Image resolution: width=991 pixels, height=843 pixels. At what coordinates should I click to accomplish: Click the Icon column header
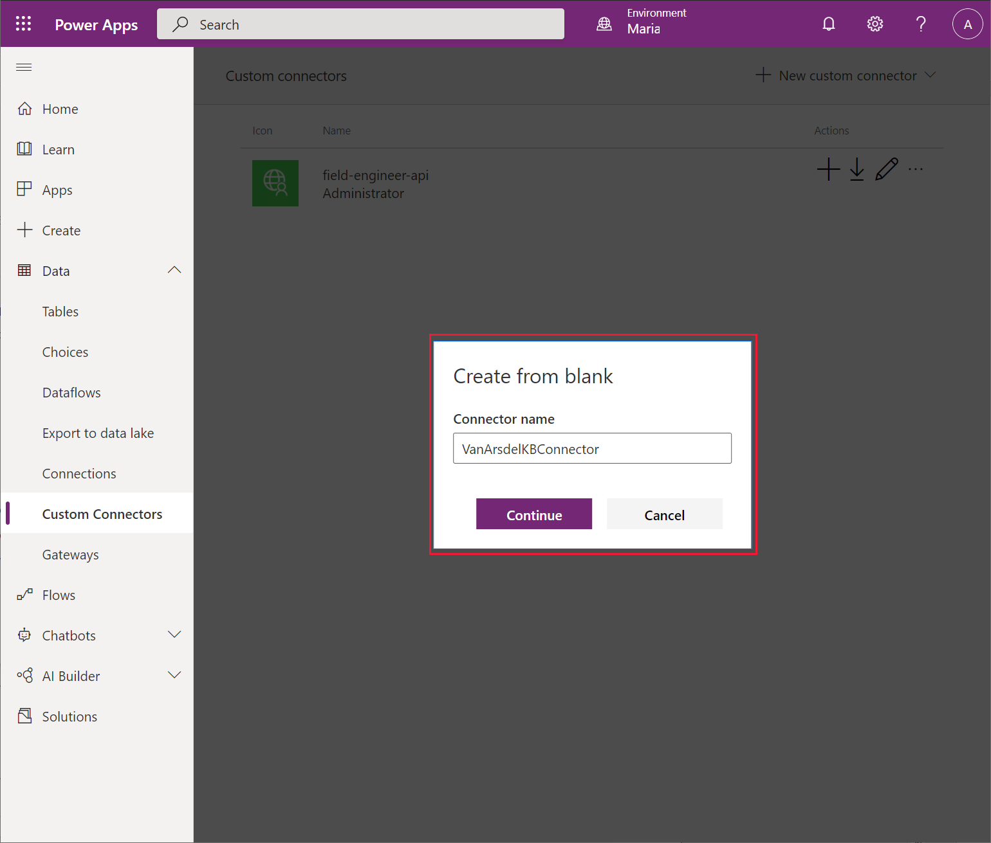262,131
